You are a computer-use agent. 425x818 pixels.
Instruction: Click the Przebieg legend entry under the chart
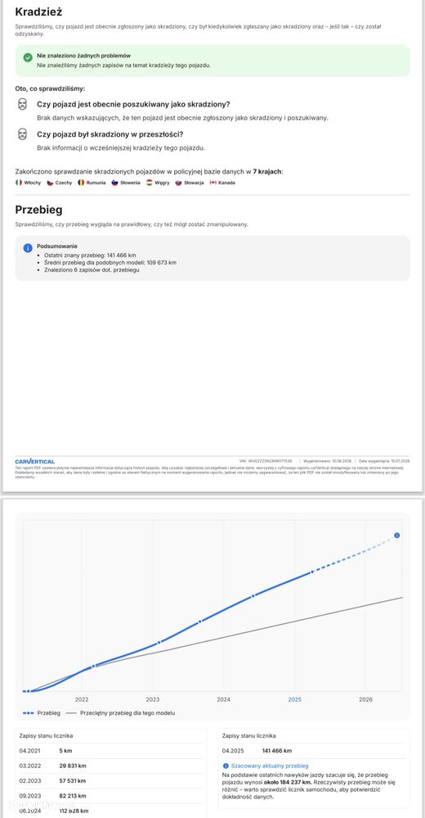point(42,712)
